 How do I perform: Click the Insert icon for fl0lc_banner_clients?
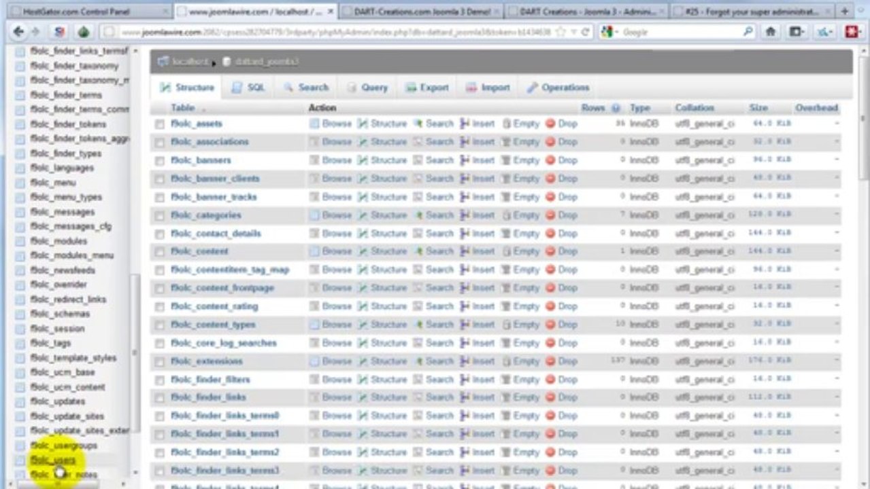[x=465, y=179]
